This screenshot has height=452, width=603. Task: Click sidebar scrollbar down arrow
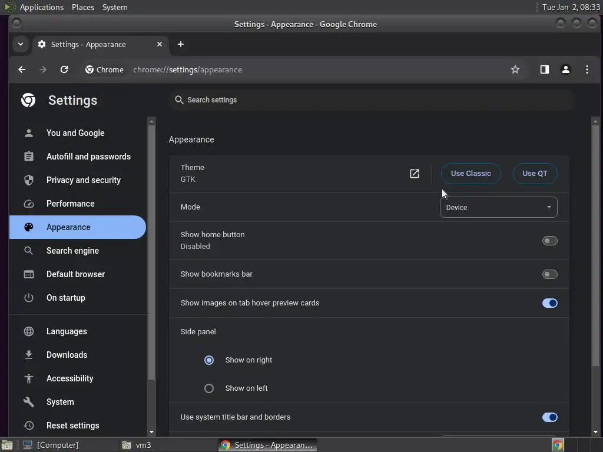click(151, 432)
